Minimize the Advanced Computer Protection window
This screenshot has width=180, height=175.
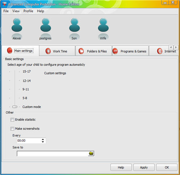(165, 3)
